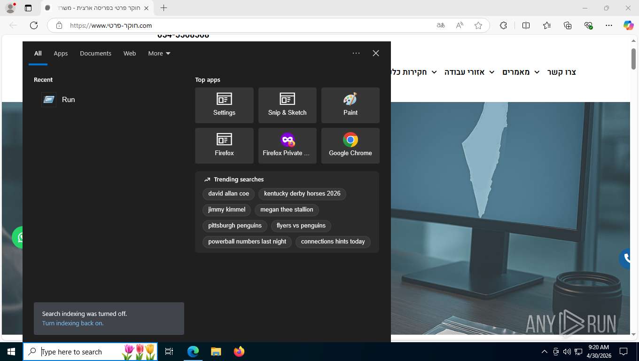Show hidden tray icons chevron
The width and height of the screenshot is (639, 361).
pyautogui.click(x=545, y=352)
